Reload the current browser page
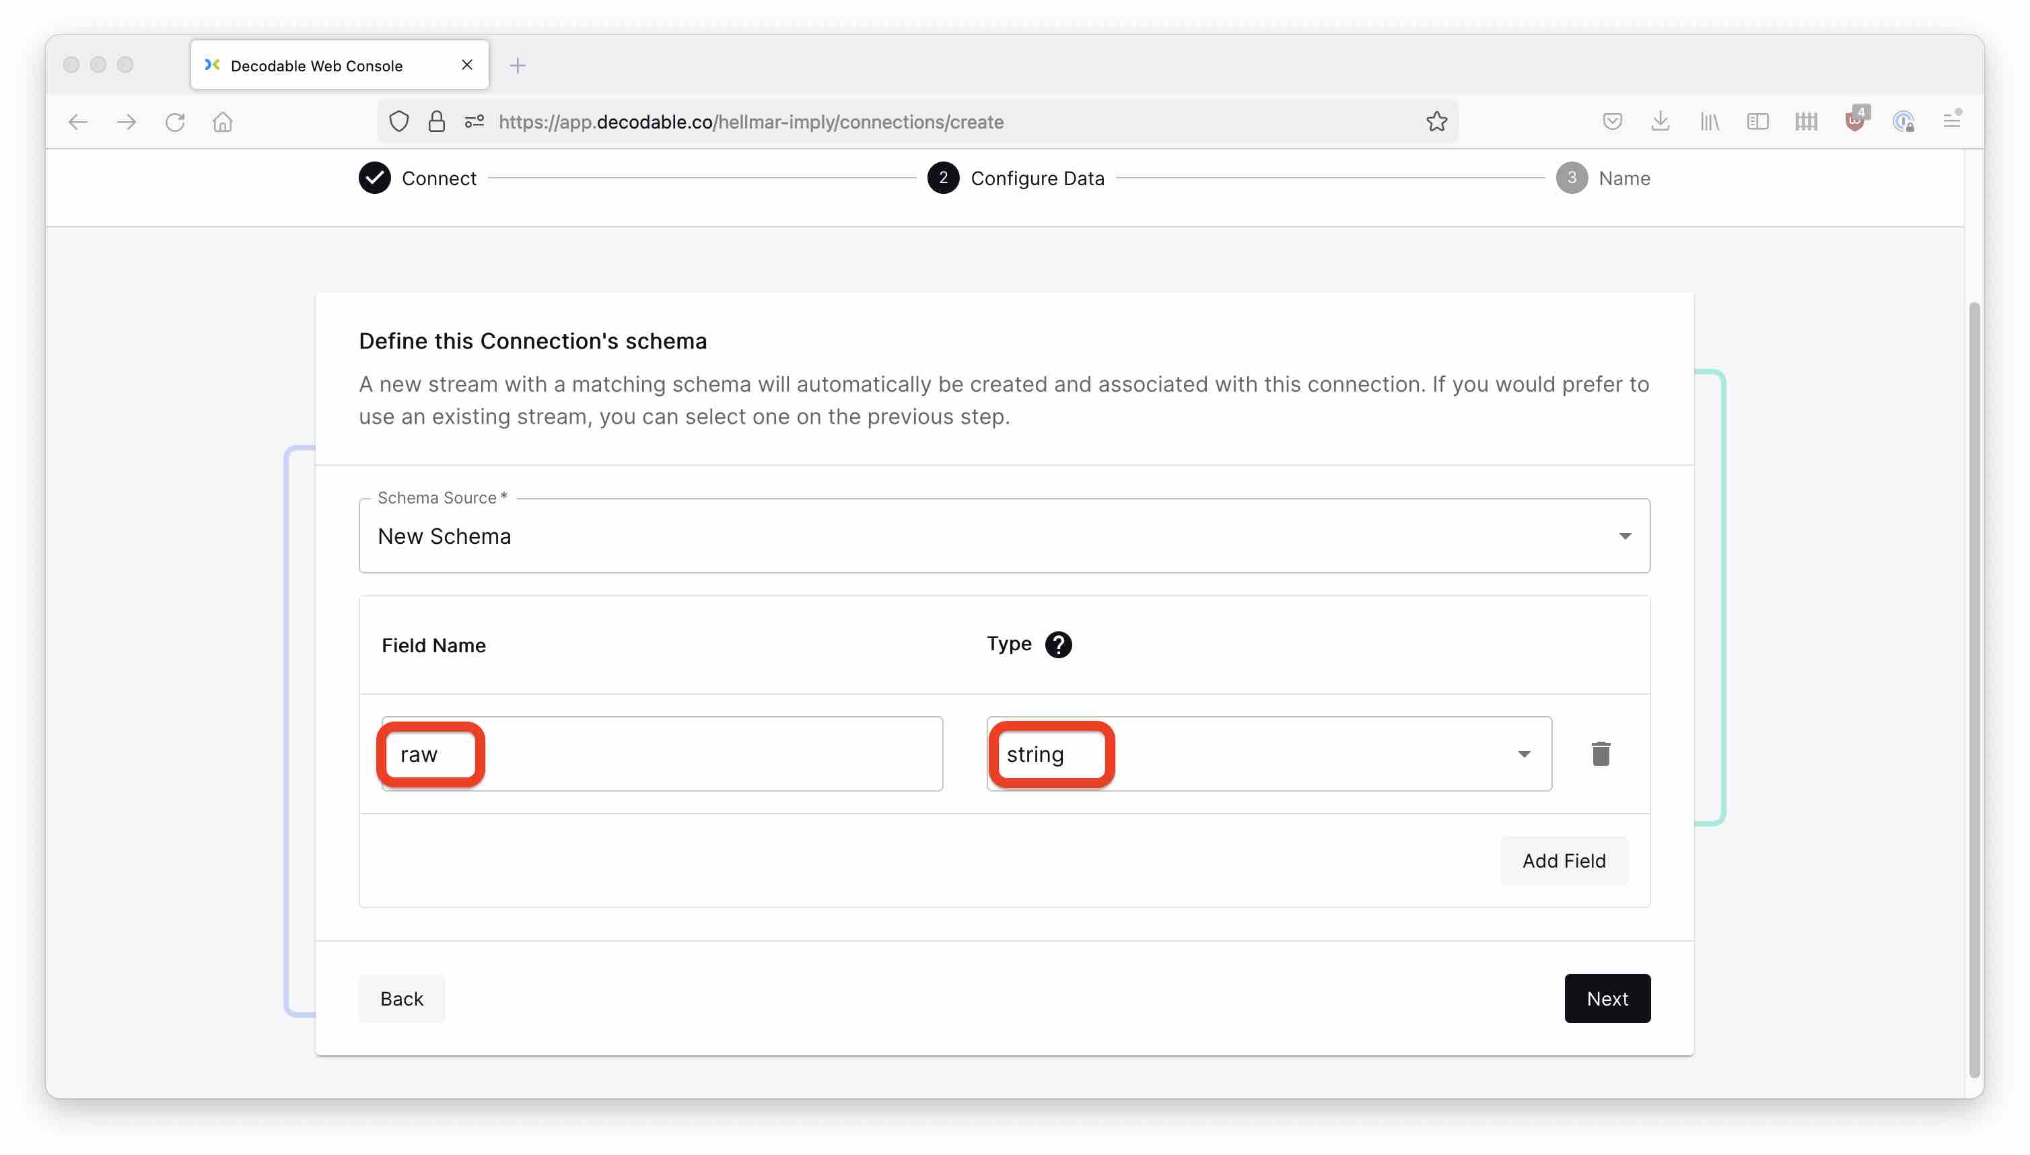The image size is (2030, 1155). point(174,123)
